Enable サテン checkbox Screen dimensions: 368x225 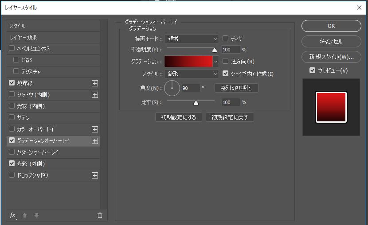pos(12,117)
